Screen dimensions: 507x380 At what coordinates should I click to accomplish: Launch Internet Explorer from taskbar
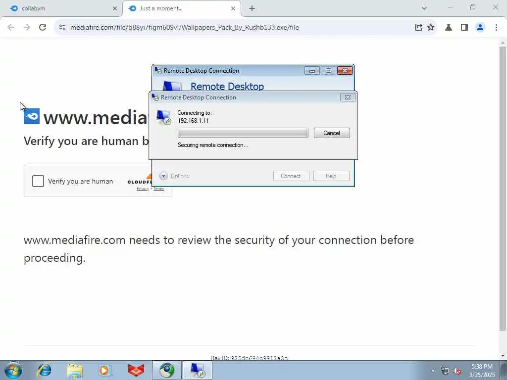[44, 370]
